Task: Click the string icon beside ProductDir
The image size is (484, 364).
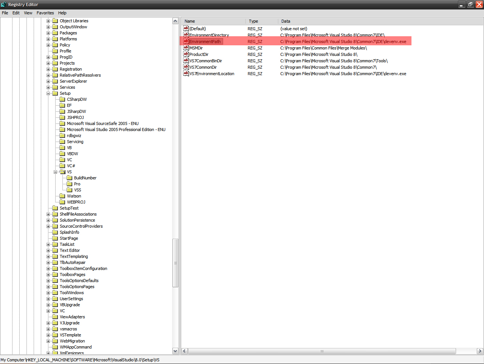Action: tap(186, 54)
